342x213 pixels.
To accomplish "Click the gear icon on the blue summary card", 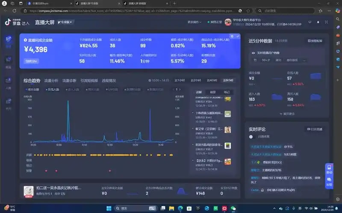I will (x=232, y=36).
